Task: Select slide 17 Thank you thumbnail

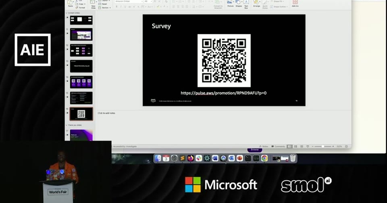Action: tap(81, 135)
